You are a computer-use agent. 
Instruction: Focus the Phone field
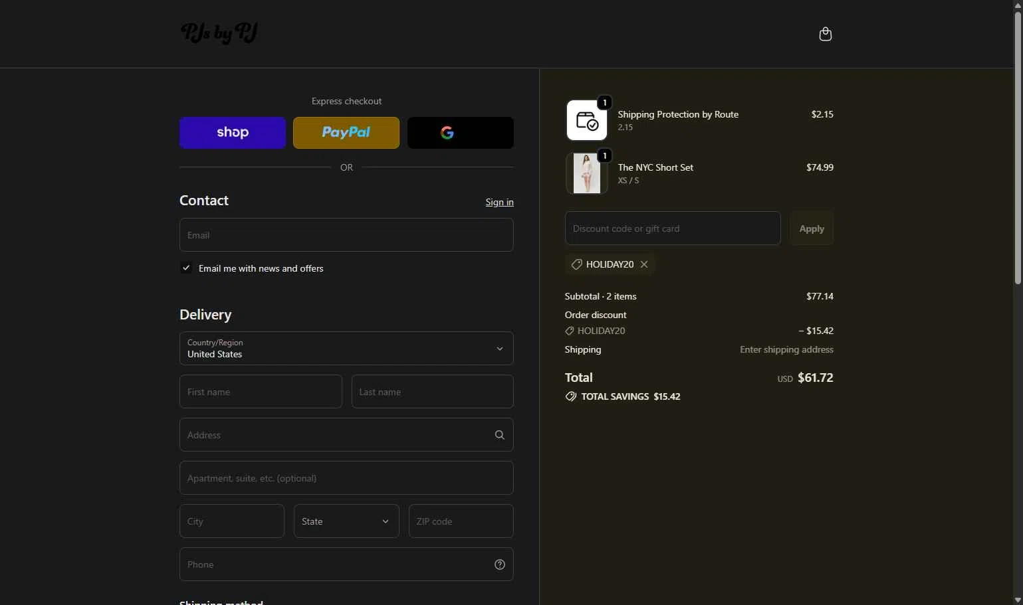(346, 564)
